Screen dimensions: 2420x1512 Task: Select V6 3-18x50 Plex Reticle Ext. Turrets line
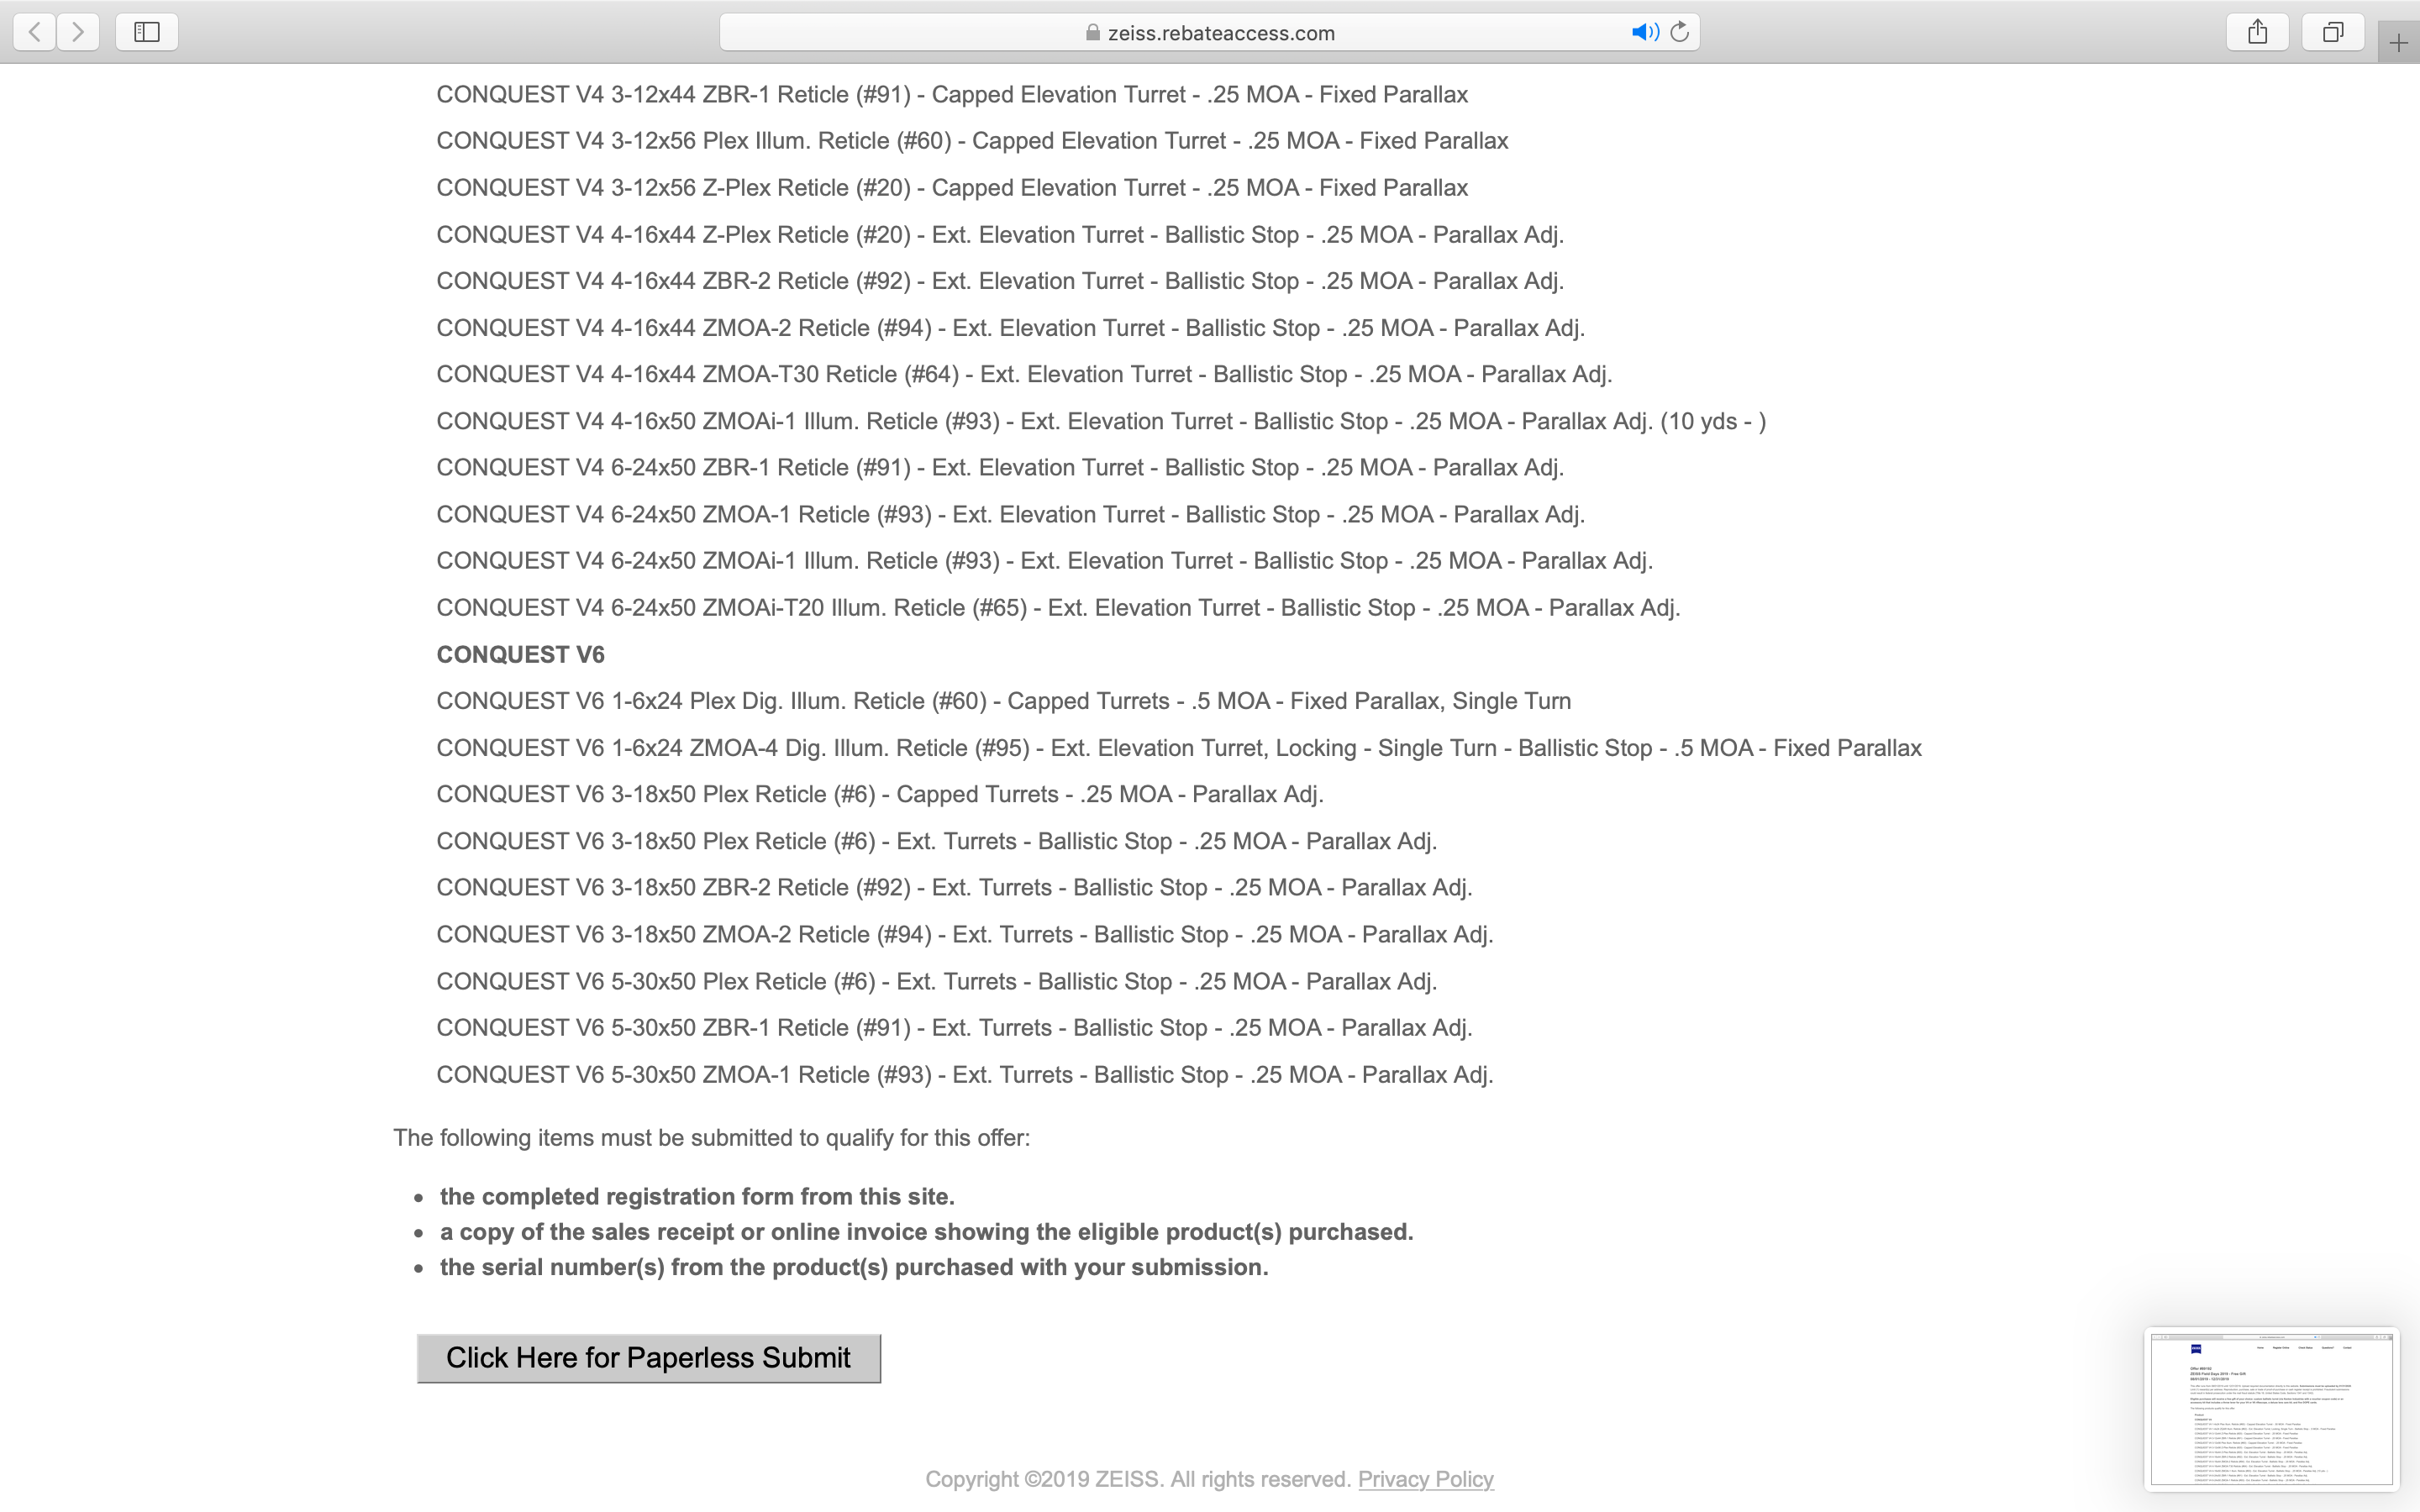tap(937, 841)
